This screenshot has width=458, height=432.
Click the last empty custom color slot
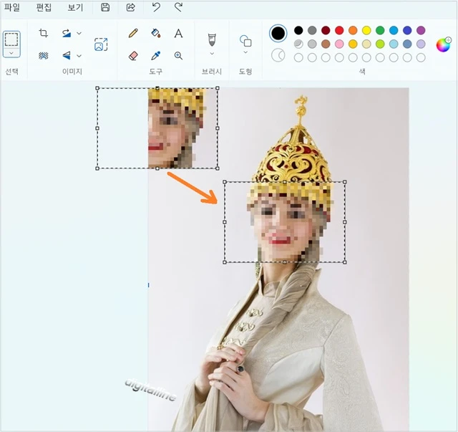421,57
